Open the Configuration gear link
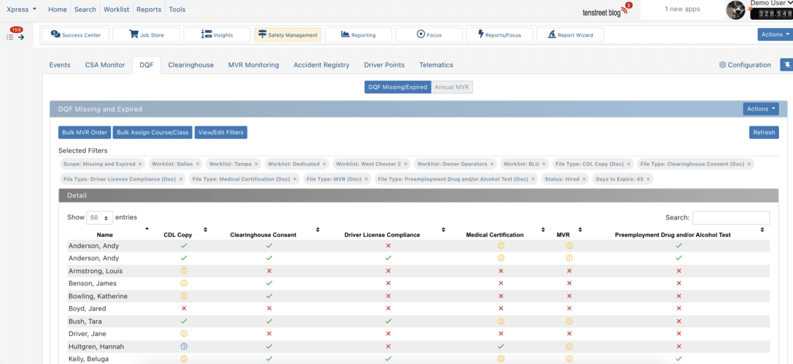793x364 pixels. click(x=745, y=65)
